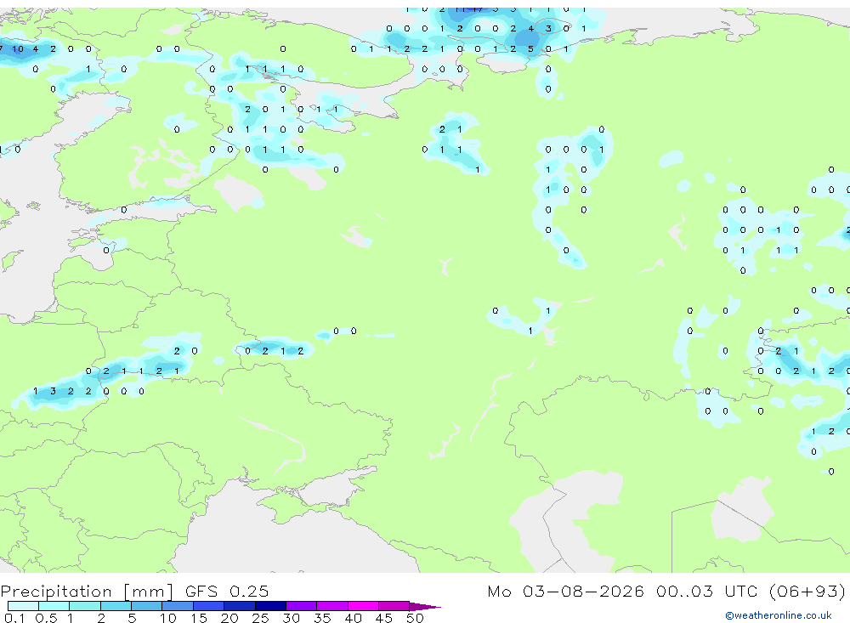Click the "50" legend label
This screenshot has width=850, height=623.
click(x=415, y=618)
